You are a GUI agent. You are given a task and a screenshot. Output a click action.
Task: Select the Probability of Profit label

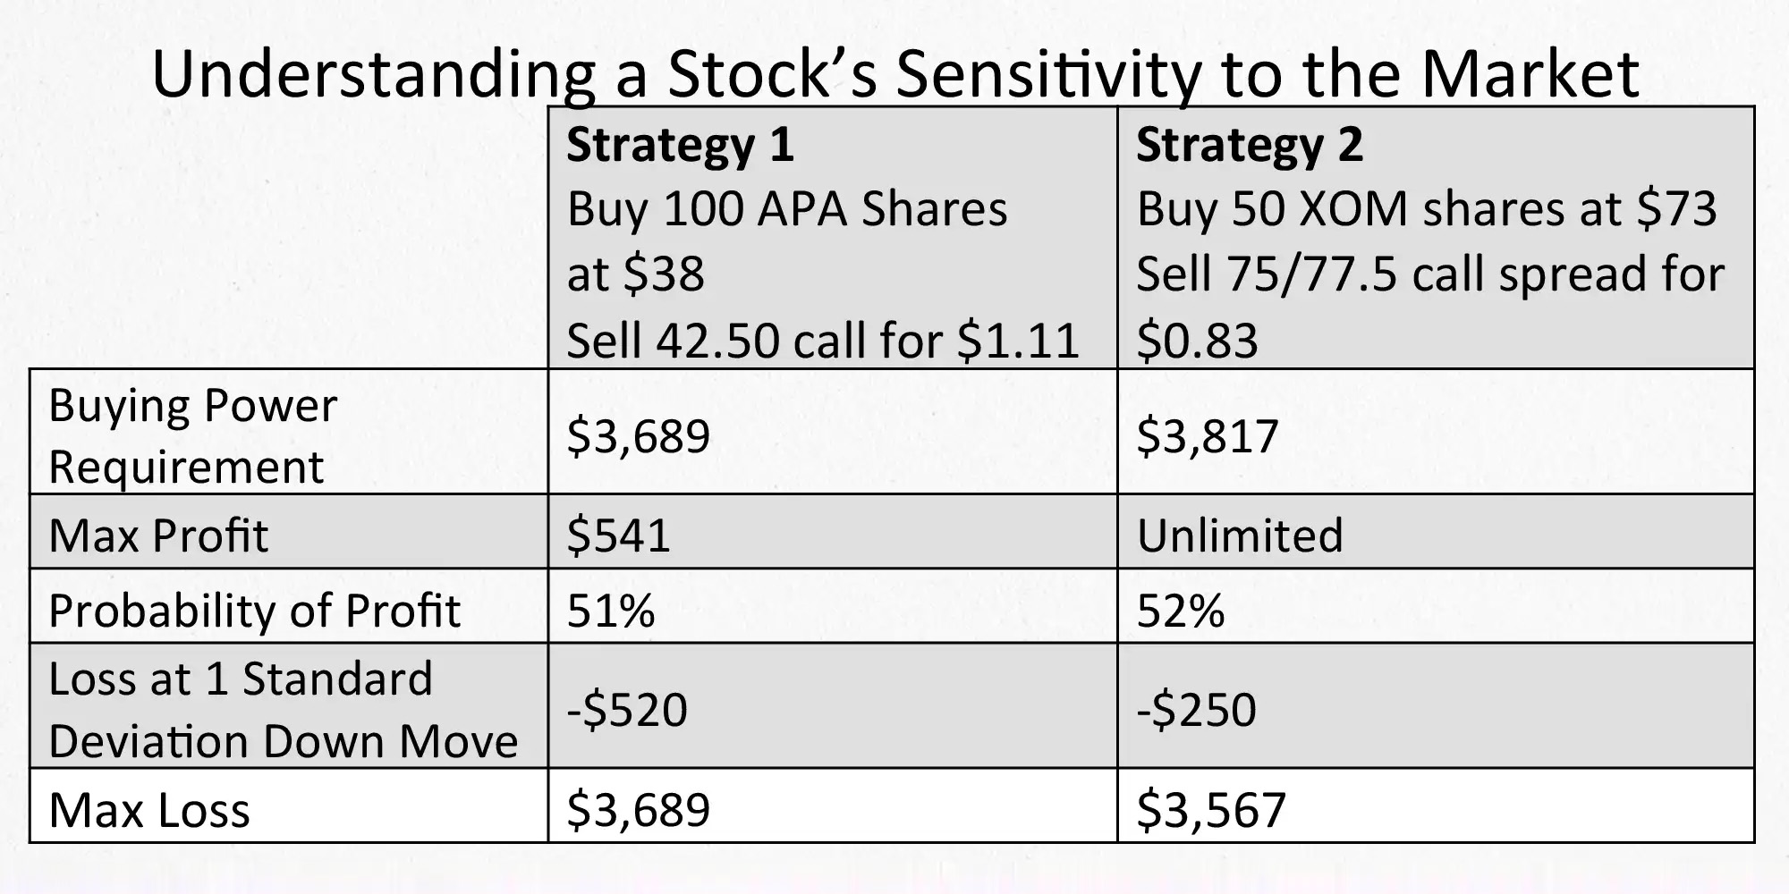pos(254,611)
